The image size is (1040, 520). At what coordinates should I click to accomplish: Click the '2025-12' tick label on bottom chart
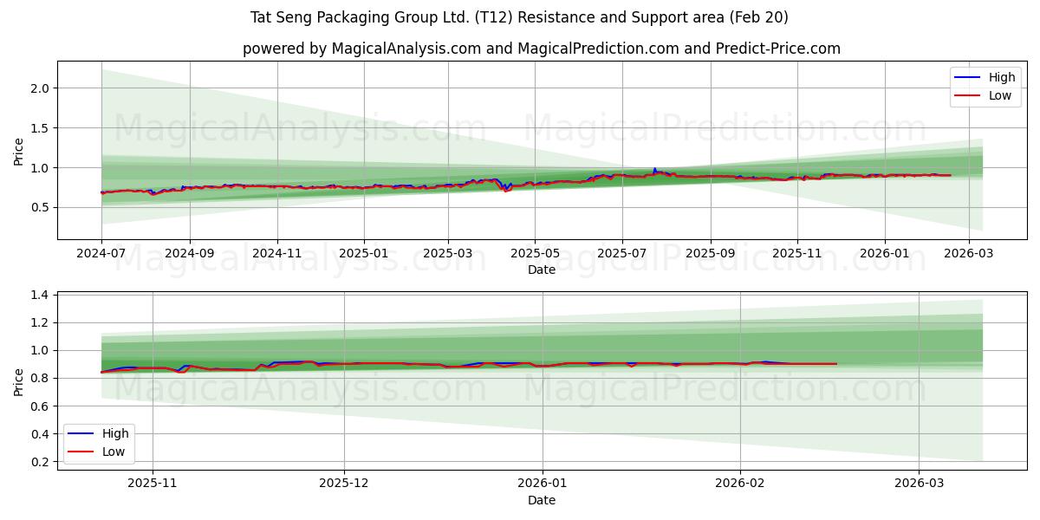click(x=344, y=484)
